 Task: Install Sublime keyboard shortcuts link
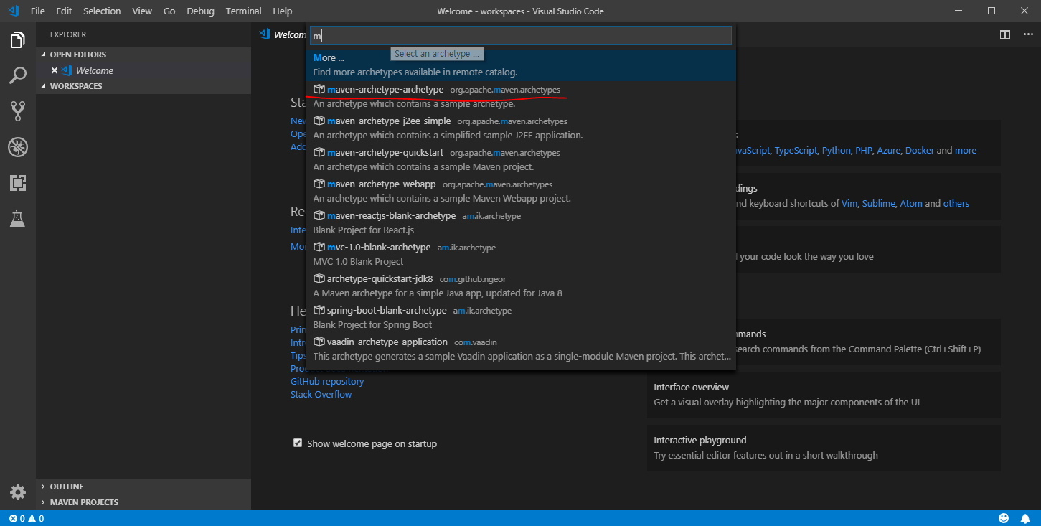[879, 203]
